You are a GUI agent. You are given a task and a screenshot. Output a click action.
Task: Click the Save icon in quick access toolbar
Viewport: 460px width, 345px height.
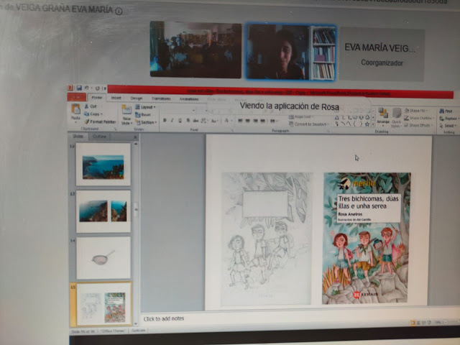tap(79, 88)
